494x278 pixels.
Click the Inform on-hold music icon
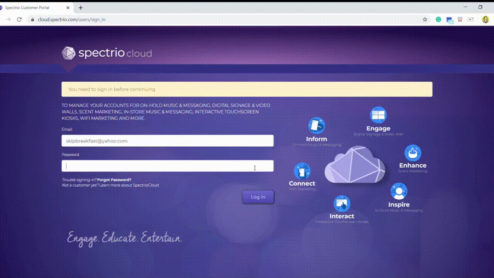click(x=316, y=125)
